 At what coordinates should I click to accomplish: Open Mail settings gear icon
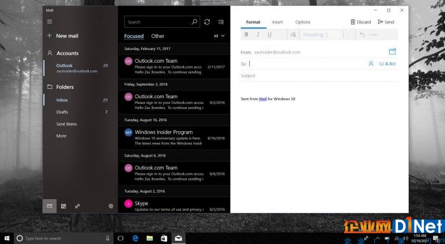pos(111,206)
